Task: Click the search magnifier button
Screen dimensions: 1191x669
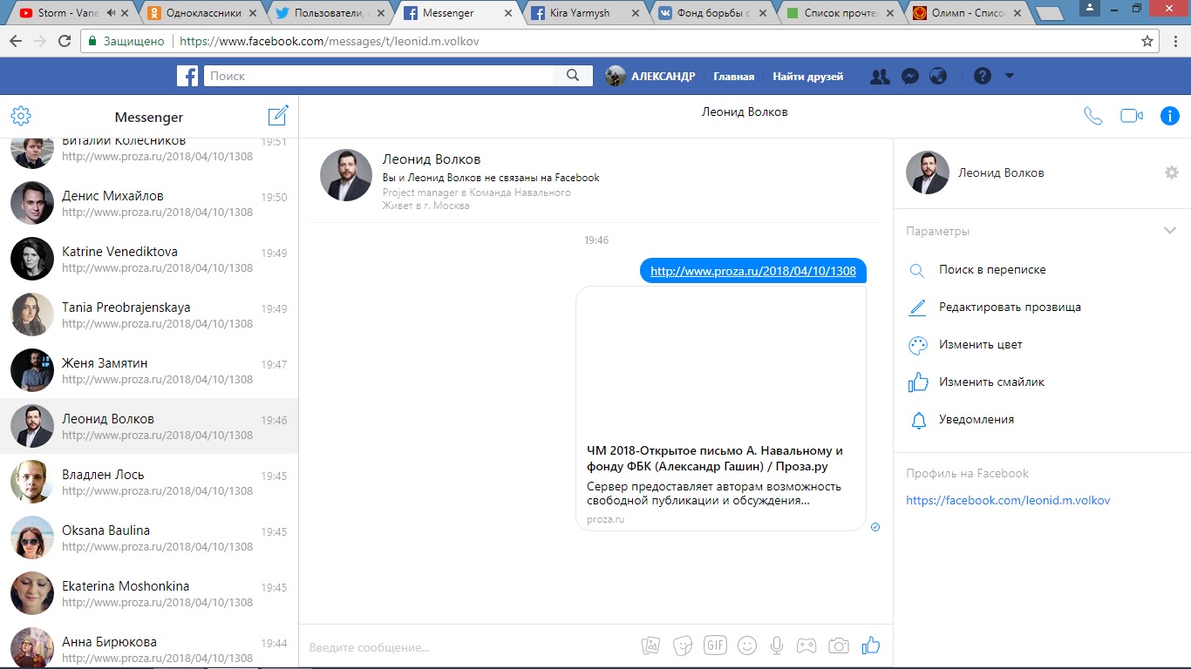Action: point(573,76)
